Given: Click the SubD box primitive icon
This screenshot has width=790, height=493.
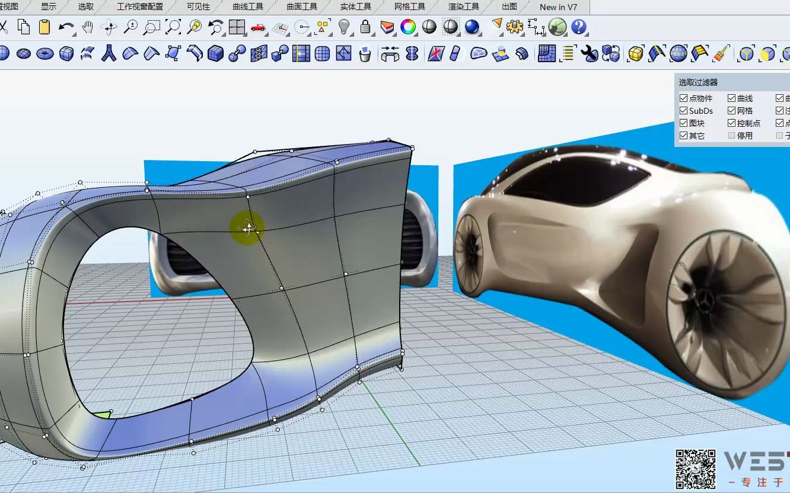Looking at the screenshot, I should point(66,54).
